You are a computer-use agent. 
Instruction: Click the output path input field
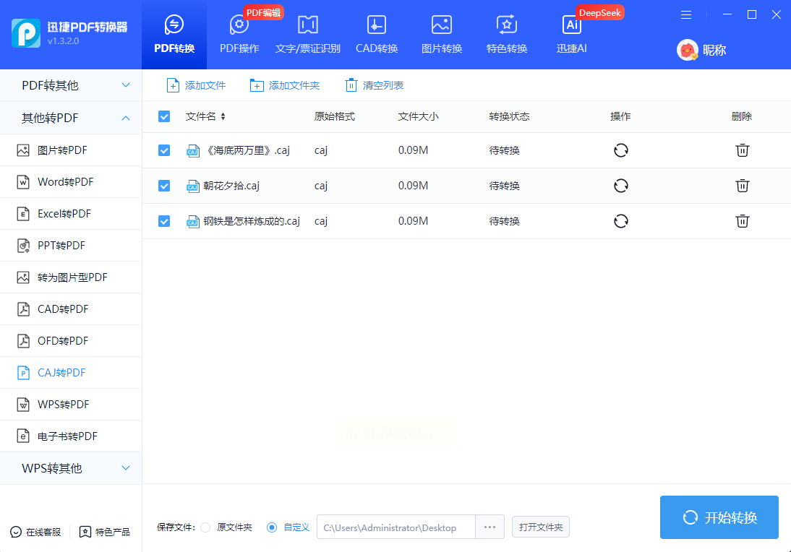point(395,527)
